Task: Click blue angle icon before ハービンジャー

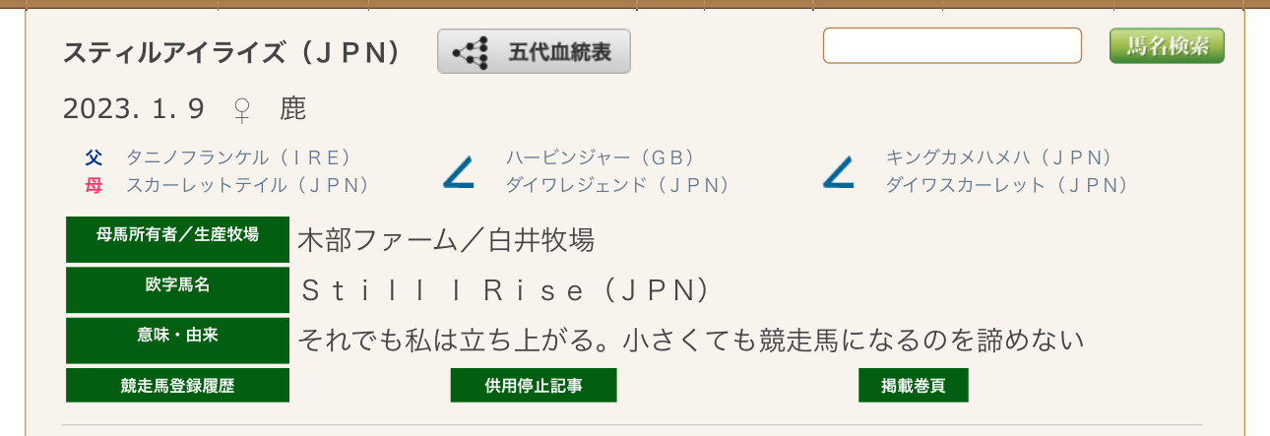Action: (x=458, y=172)
